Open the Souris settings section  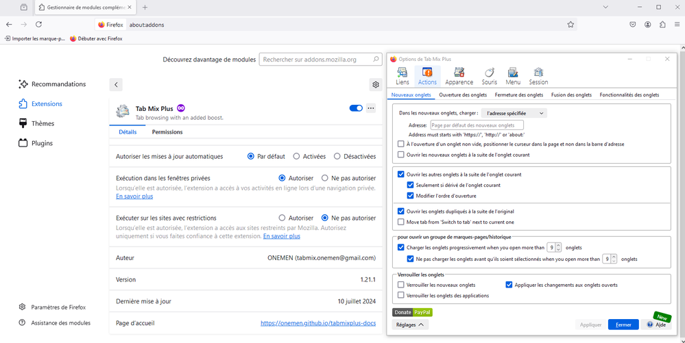489,76
